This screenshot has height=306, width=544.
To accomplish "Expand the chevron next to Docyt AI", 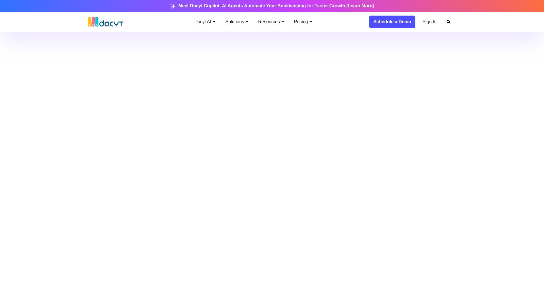I will (214, 22).
